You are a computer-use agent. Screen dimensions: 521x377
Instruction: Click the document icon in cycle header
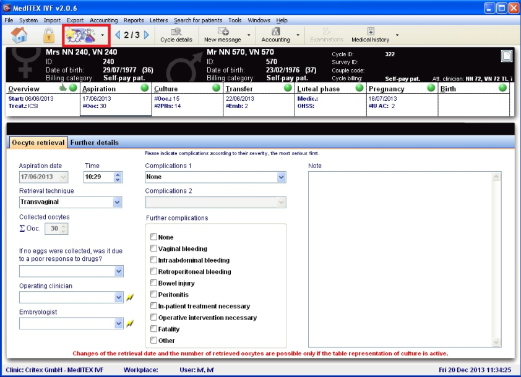(x=507, y=56)
